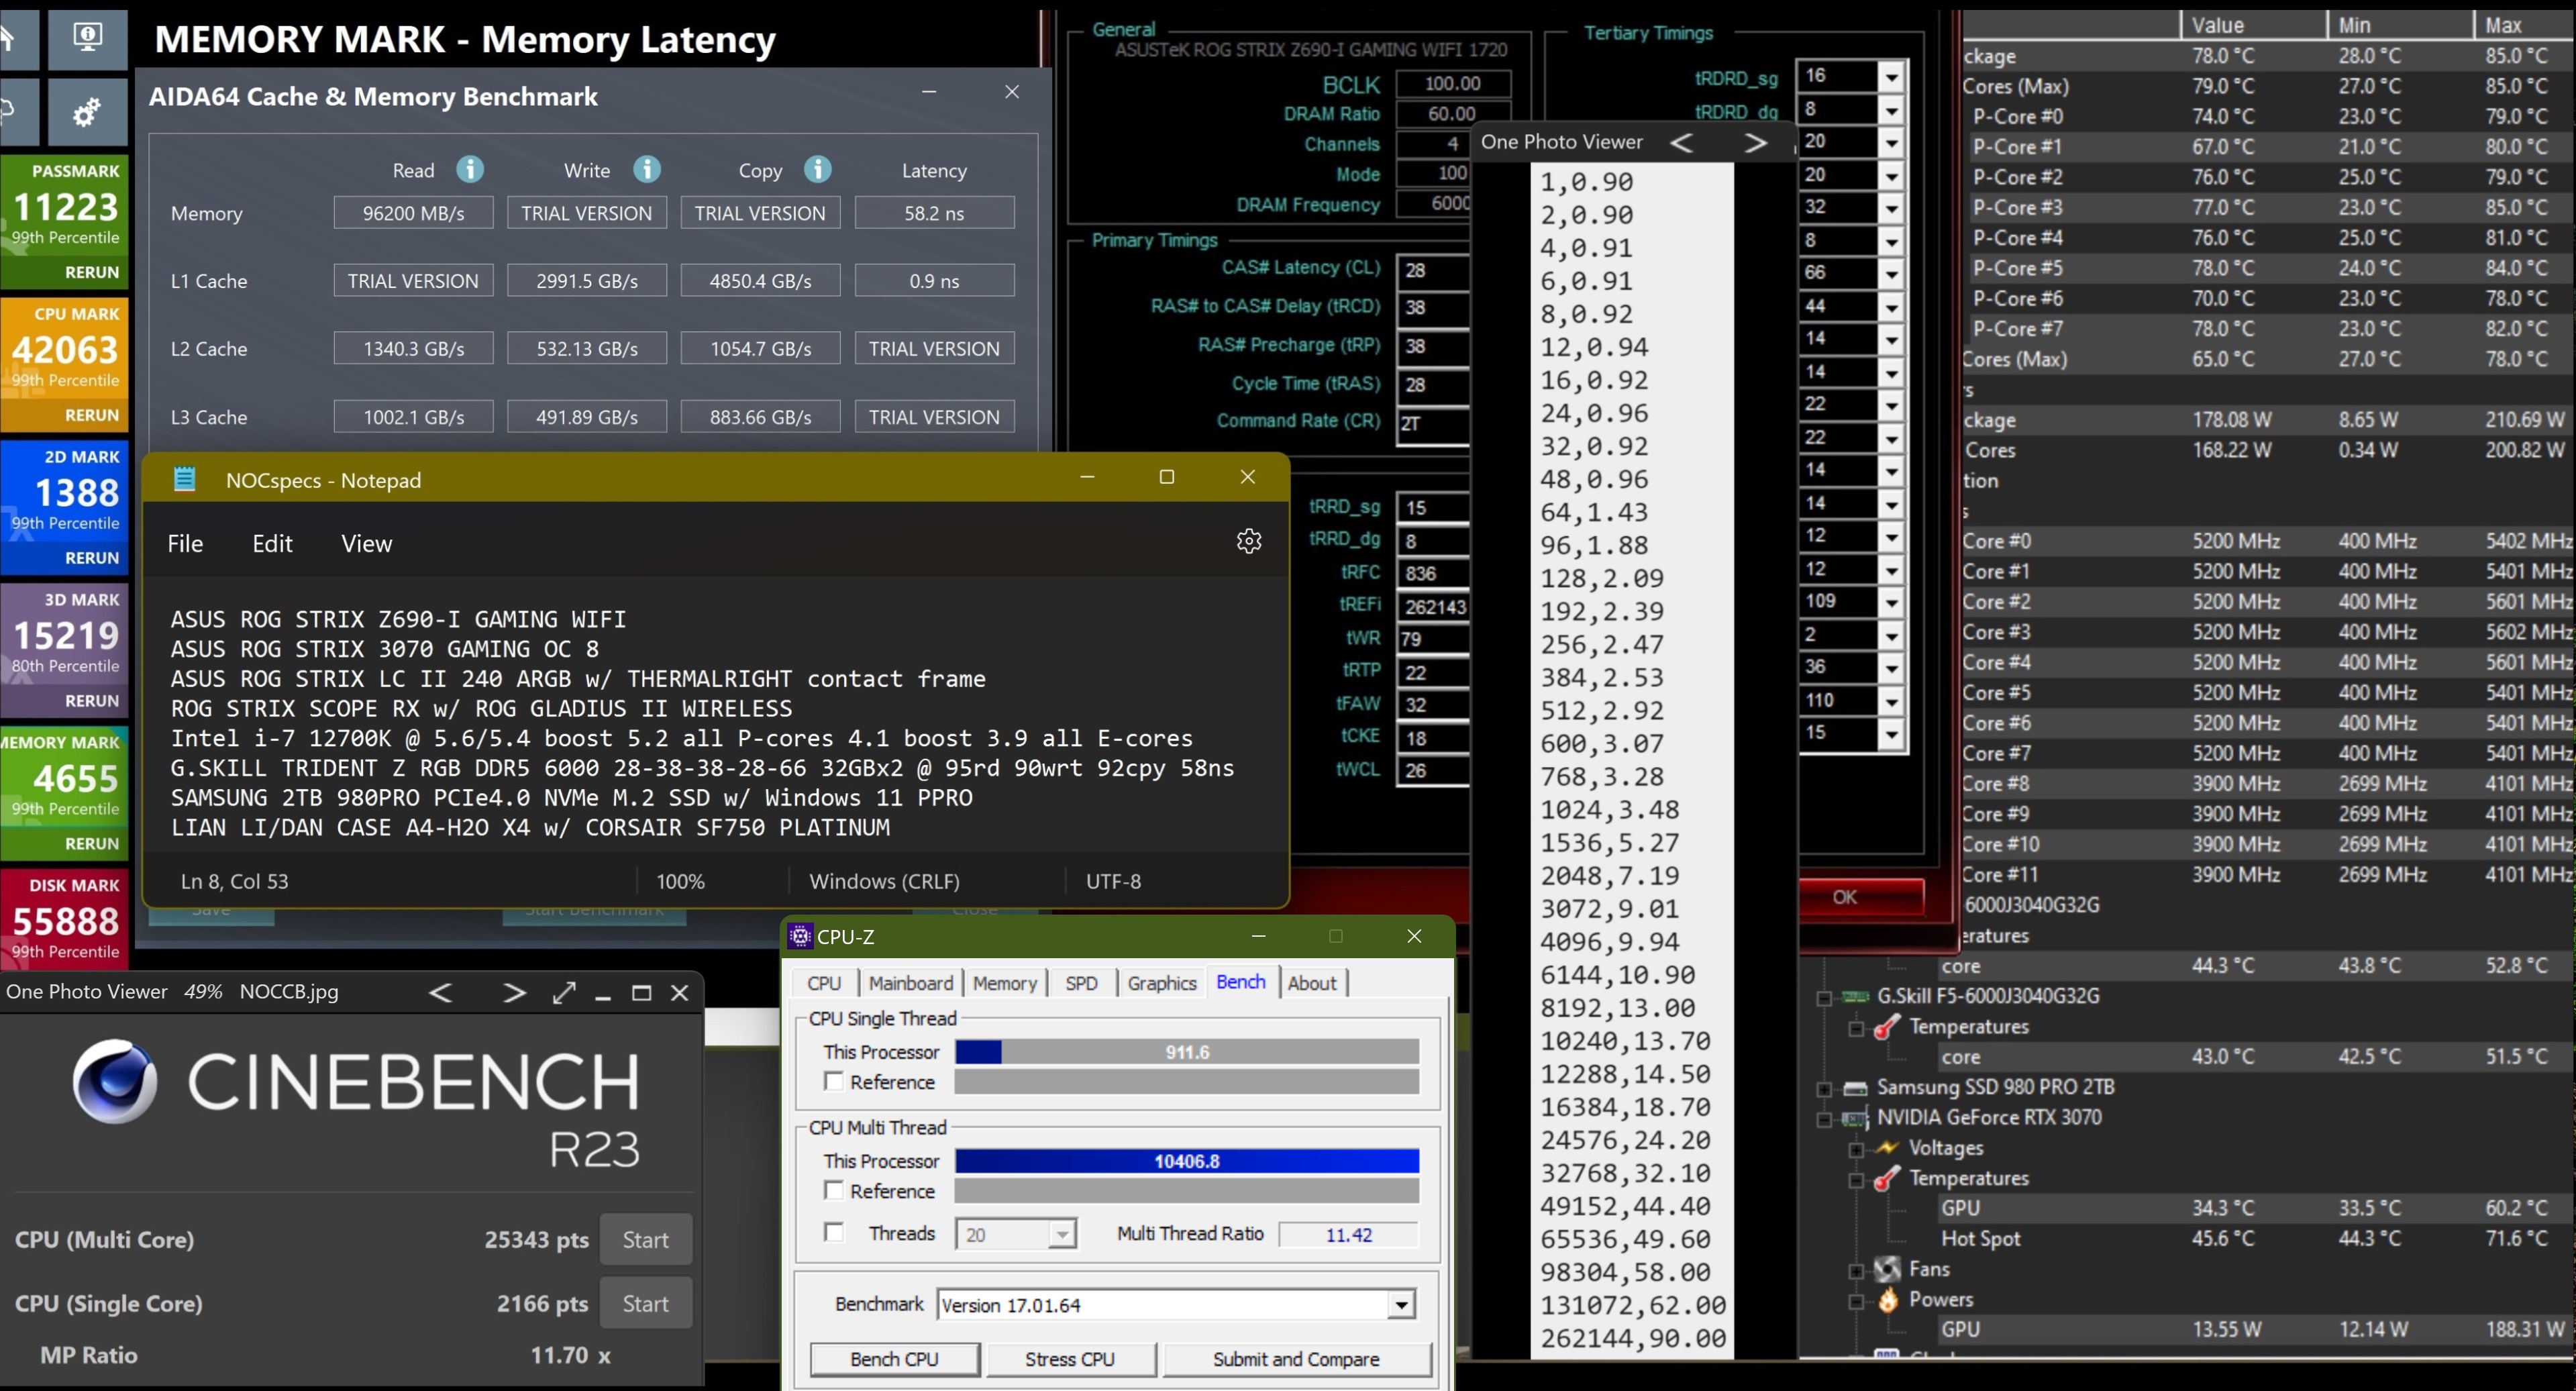Start Cinebench CPU Multi Core test
The image size is (2576, 1391).
(645, 1240)
